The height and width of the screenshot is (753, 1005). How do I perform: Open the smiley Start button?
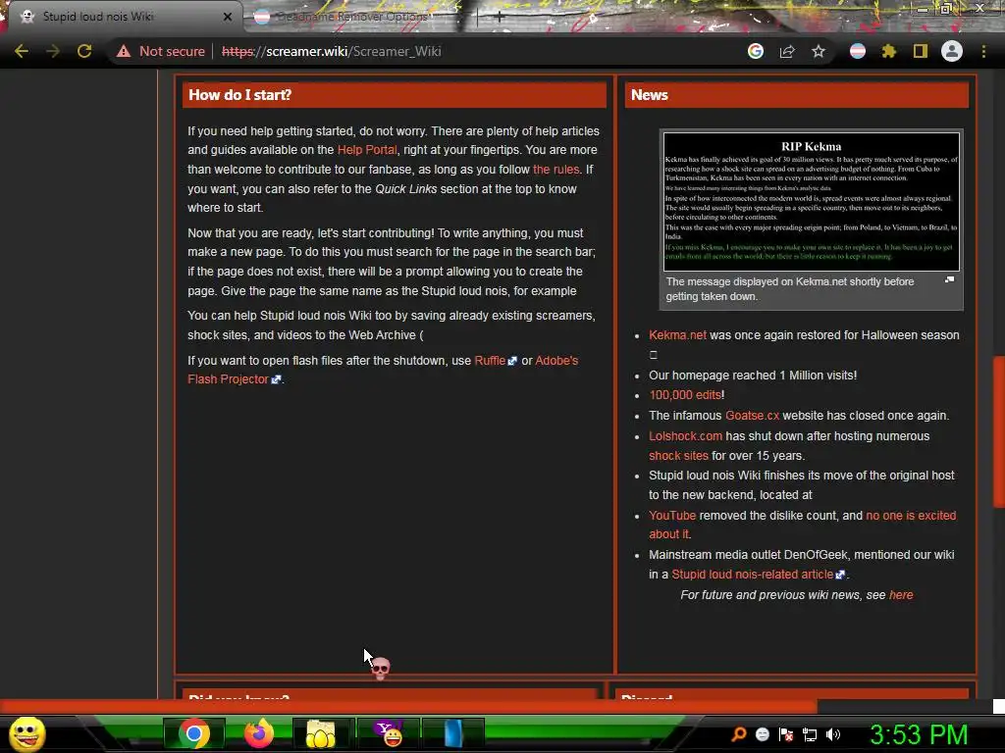(26, 733)
